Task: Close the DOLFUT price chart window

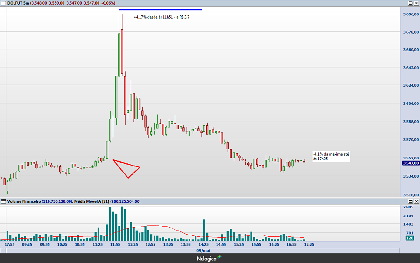Action: point(416,3)
